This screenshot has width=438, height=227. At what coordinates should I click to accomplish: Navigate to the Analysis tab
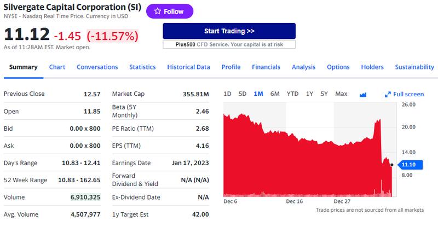[303, 67]
